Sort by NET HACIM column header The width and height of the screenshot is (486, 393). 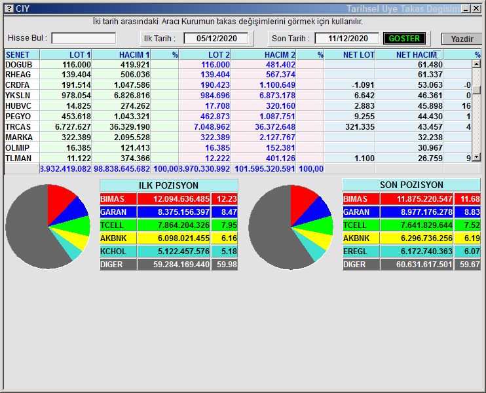tap(409, 54)
